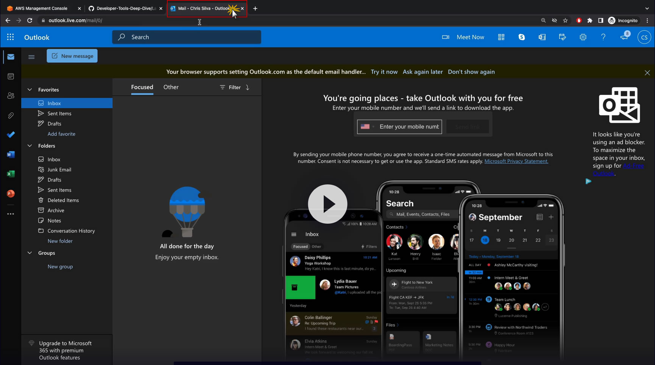Open the CS account manager avatar
This screenshot has height=365, width=655.
[644, 37]
